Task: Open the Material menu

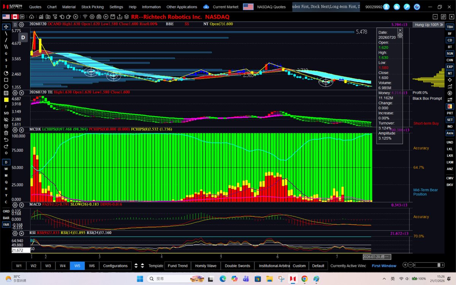Action: pyautogui.click(x=69, y=7)
